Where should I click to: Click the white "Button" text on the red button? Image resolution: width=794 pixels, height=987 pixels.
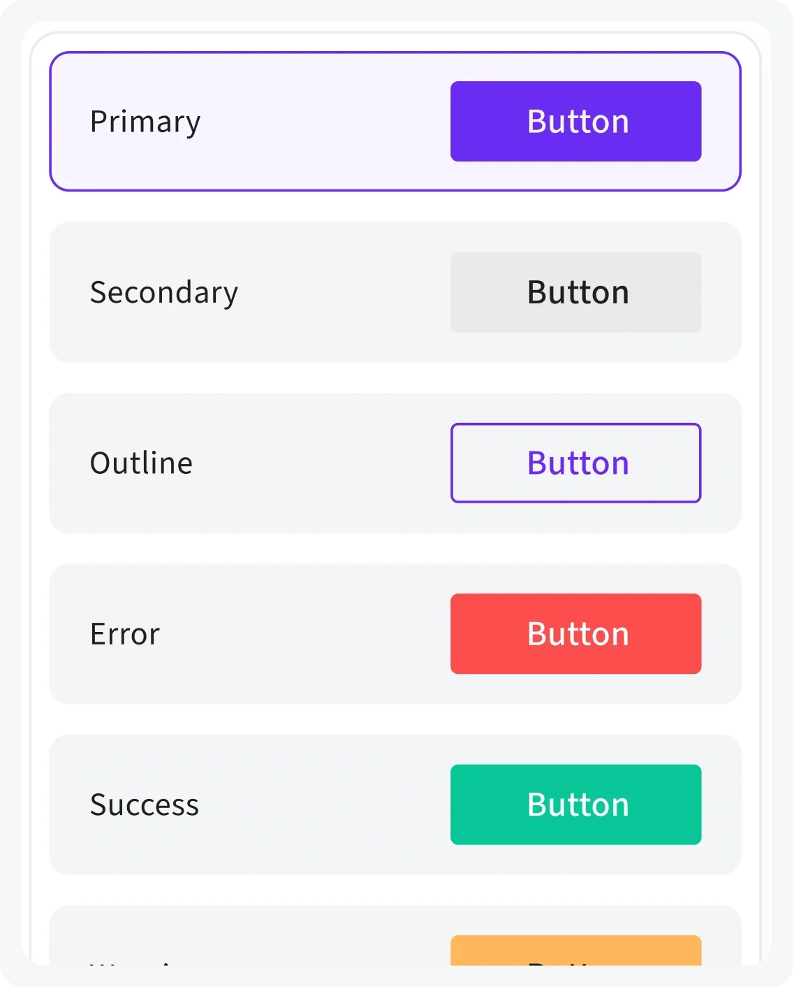point(578,634)
